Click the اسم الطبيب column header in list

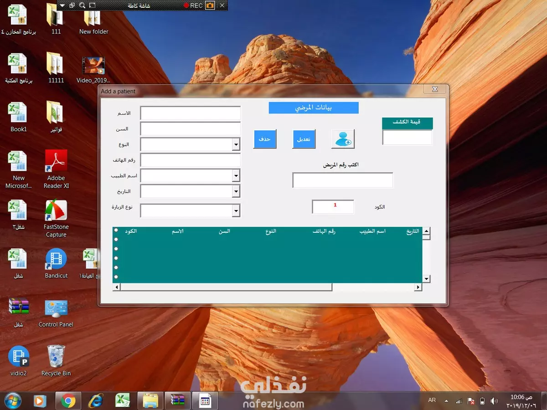(x=372, y=231)
